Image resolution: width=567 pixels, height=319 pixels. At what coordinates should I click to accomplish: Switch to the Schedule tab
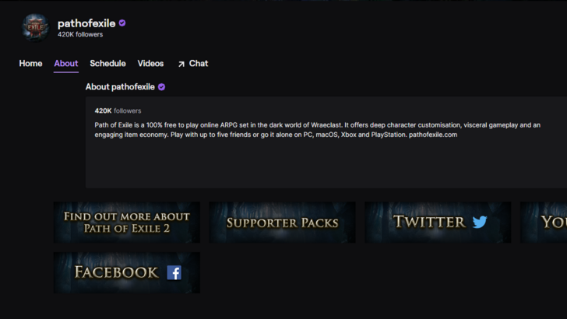pyautogui.click(x=107, y=64)
